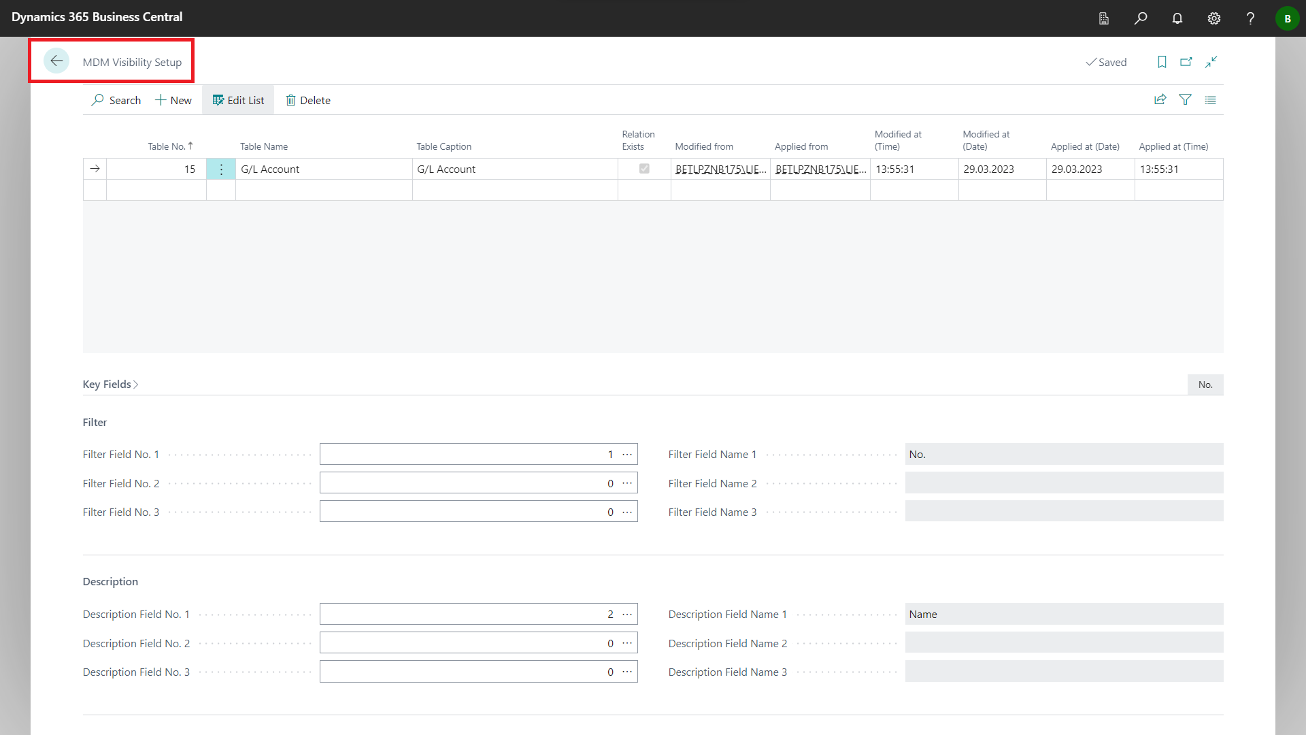The image size is (1306, 735).
Task: Select Table Name cell G/L Account
Action: 324,169
